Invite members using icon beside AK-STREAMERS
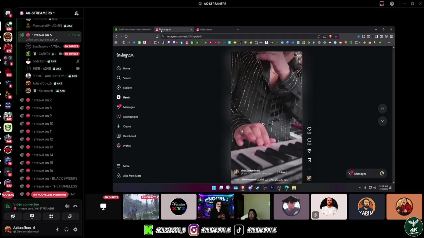Image resolution: width=424 pixels, height=238 pixels. click(77, 13)
